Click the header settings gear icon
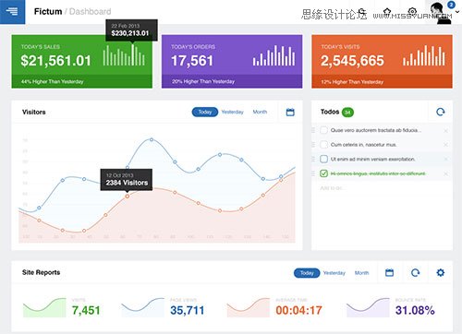 pyautogui.click(x=412, y=12)
